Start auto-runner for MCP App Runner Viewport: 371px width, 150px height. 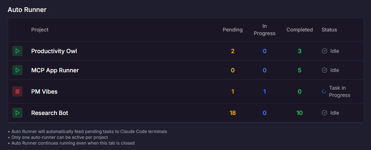17,70
